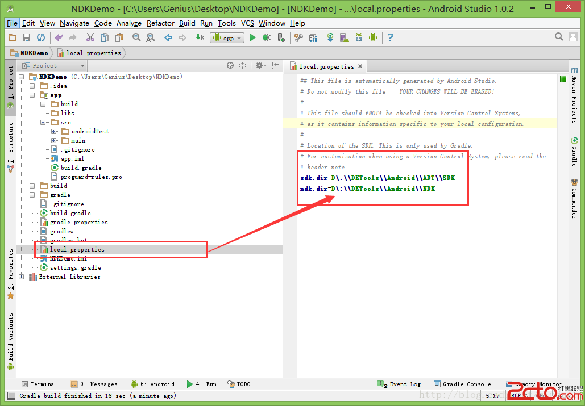Open the Project view selector dropdown
The width and height of the screenshot is (585, 406).
coord(82,66)
